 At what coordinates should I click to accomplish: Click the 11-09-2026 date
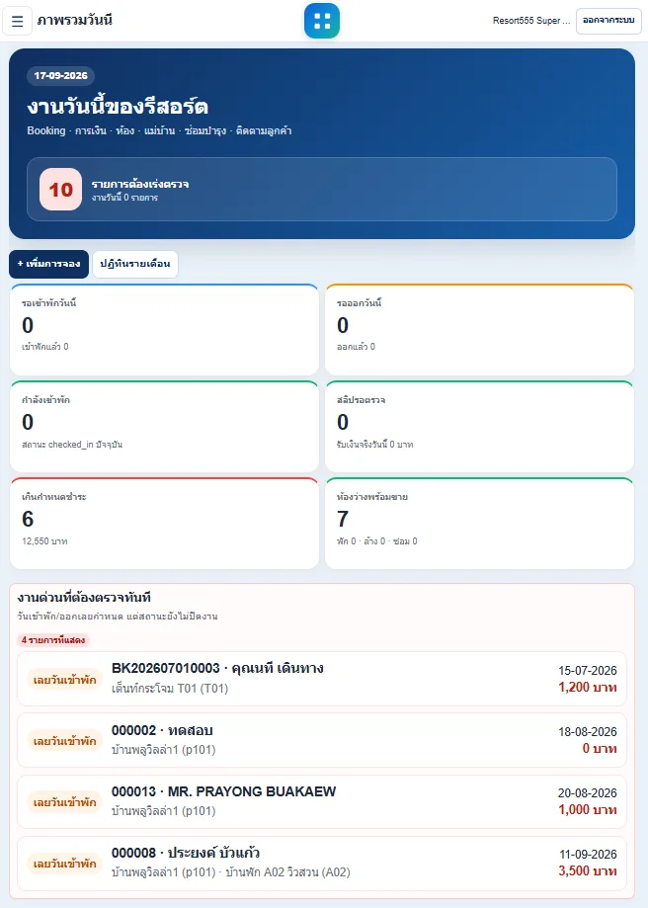pos(588,854)
